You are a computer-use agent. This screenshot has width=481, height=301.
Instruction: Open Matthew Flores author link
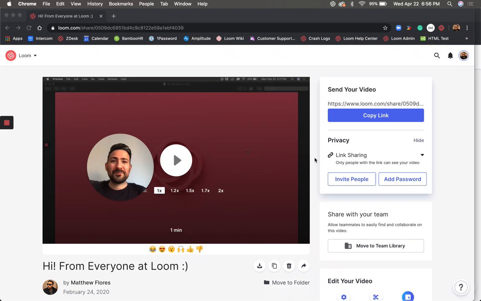[91, 283]
